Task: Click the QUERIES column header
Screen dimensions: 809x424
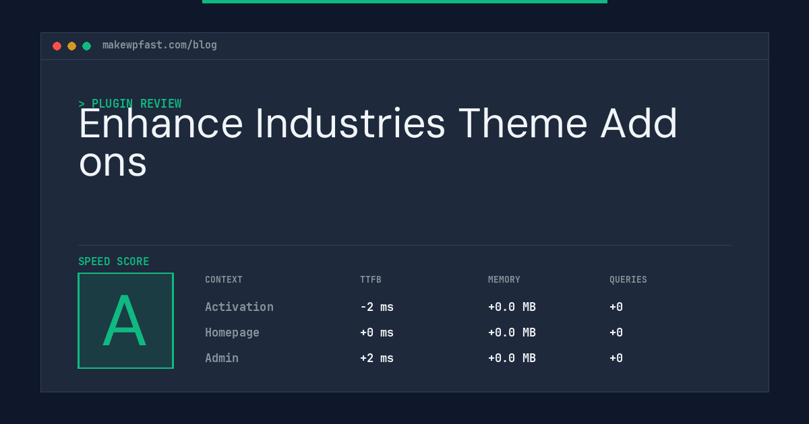Action: click(x=628, y=279)
